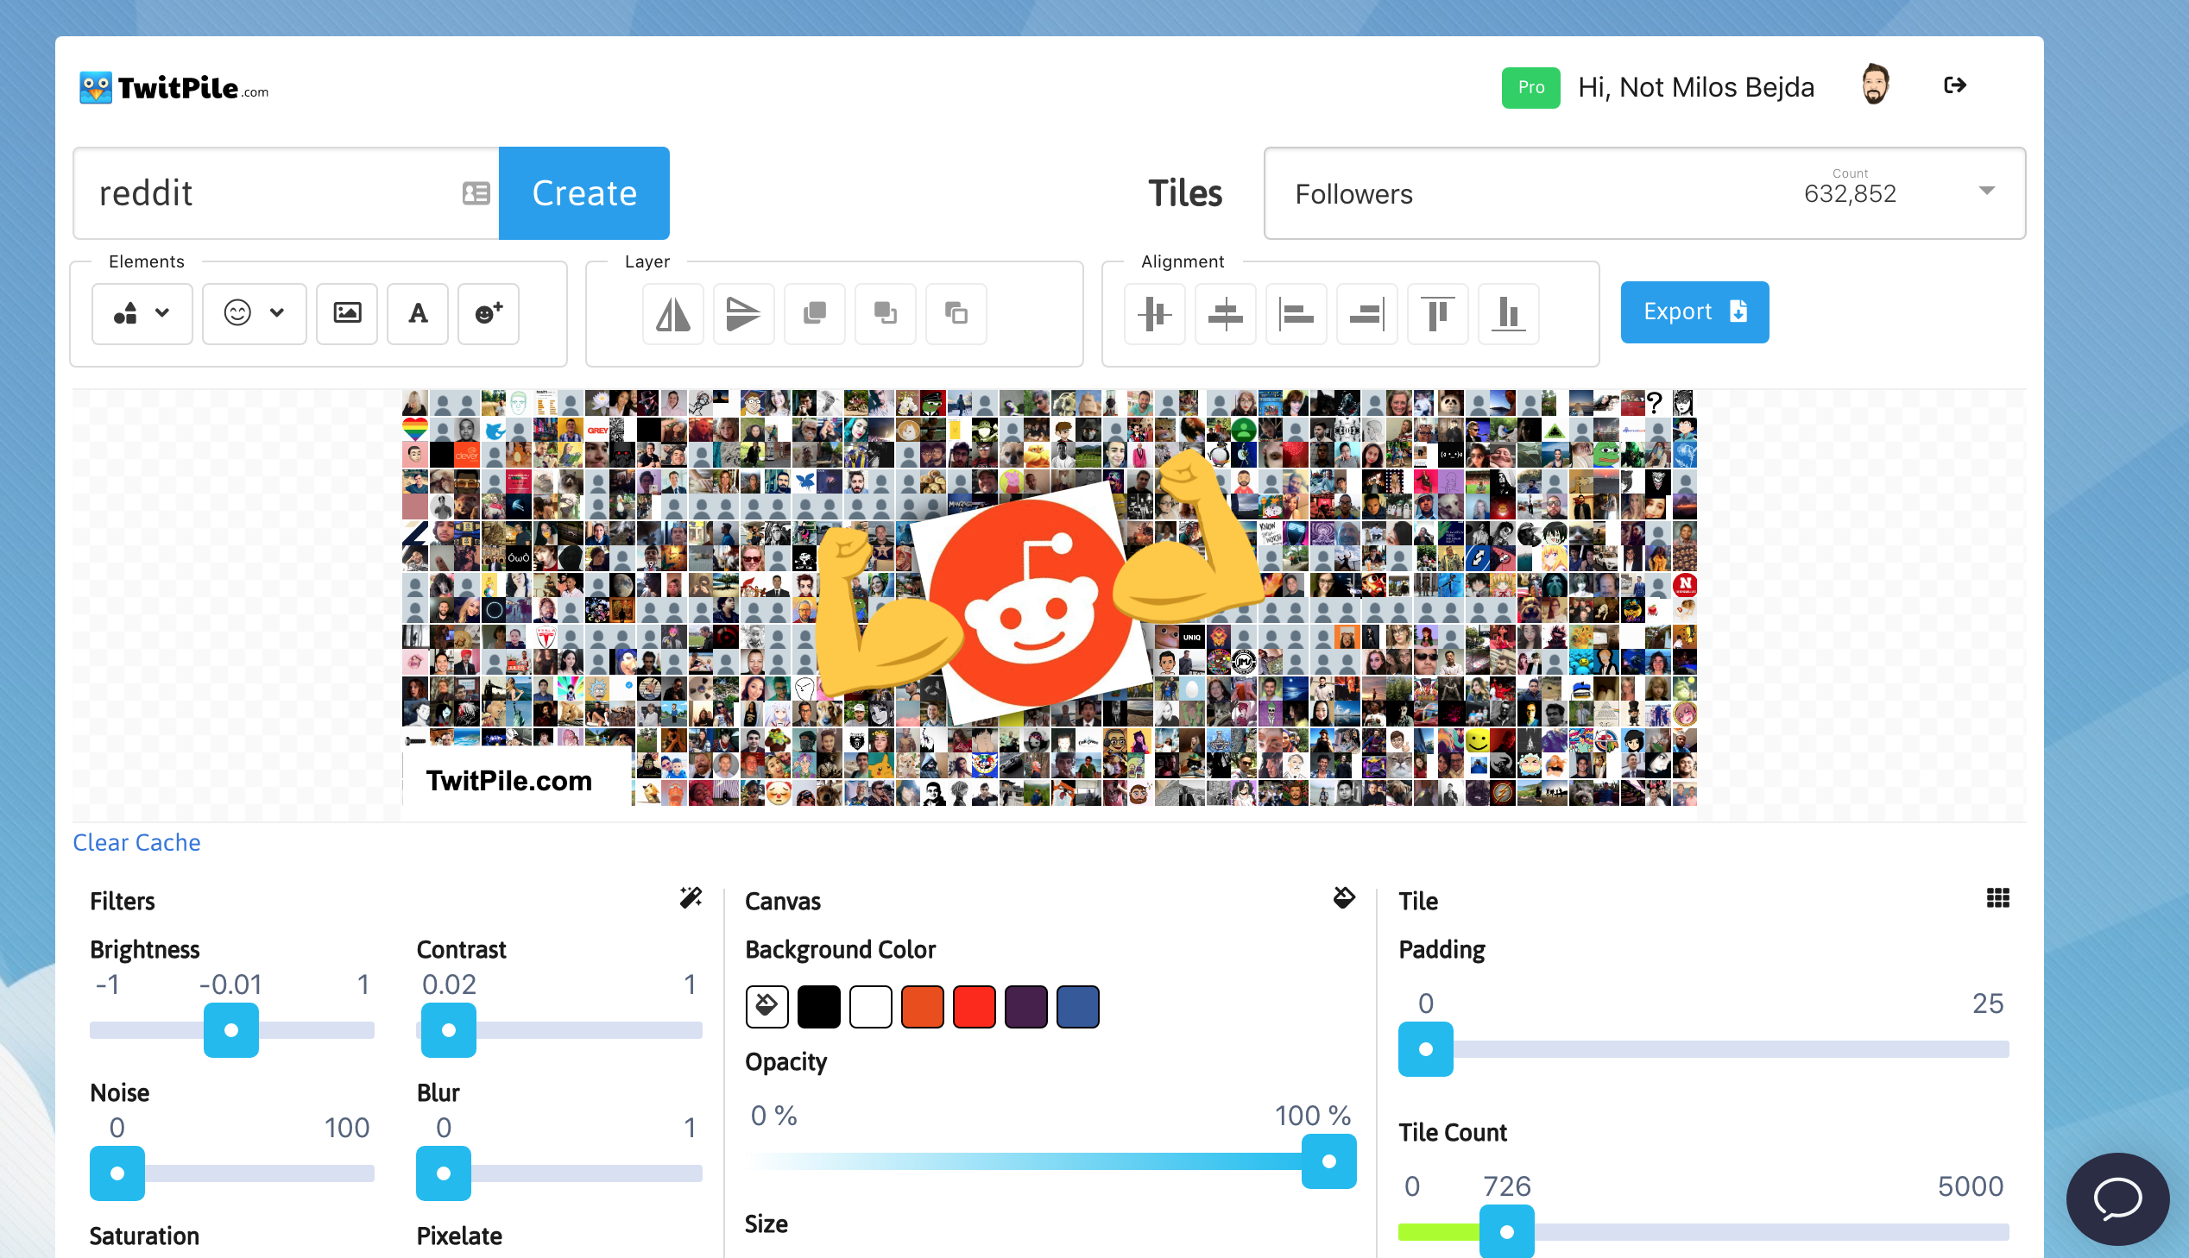Click the bring to front layer icon
This screenshot has height=1258, width=2189.
pyautogui.click(x=814, y=313)
